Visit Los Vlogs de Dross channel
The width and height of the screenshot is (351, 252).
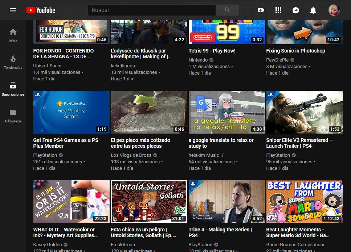[131, 155]
